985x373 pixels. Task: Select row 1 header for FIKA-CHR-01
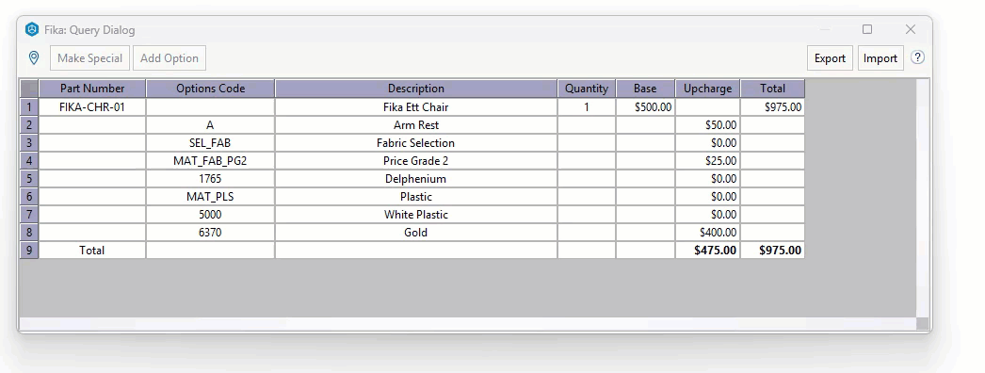[x=29, y=106]
